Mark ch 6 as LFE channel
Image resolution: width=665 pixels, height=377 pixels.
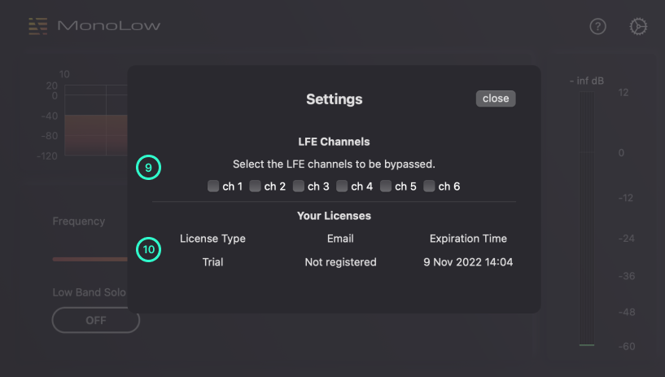[430, 186]
